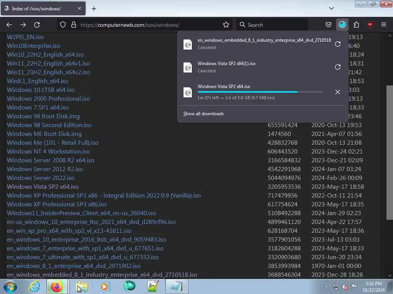
Task: Open en_windows_8_1_enterprise_x64_dvd_2971902.iso
Action: [73, 266]
